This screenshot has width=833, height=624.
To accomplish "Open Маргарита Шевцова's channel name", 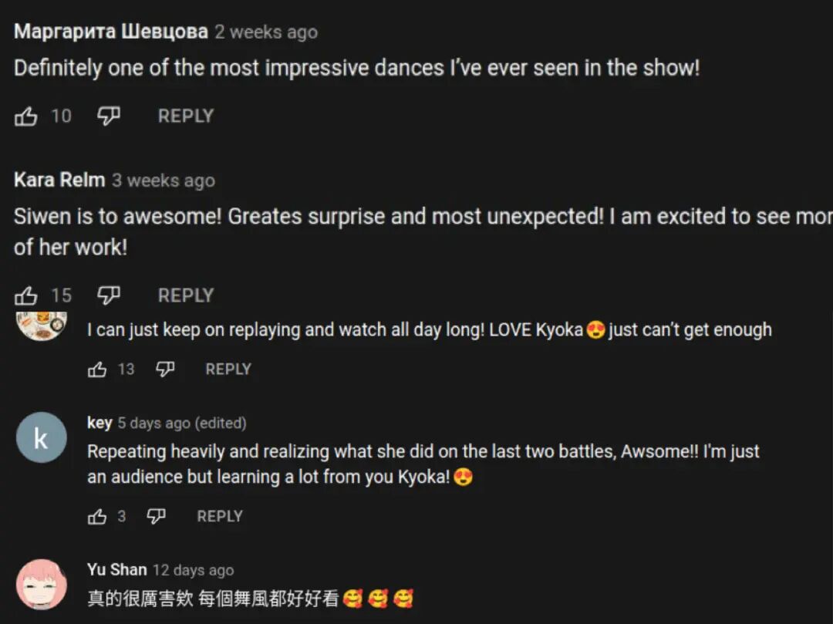I will pyautogui.click(x=111, y=32).
